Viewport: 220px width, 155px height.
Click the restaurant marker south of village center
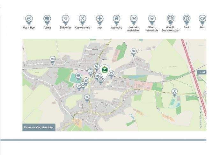click(x=87, y=97)
